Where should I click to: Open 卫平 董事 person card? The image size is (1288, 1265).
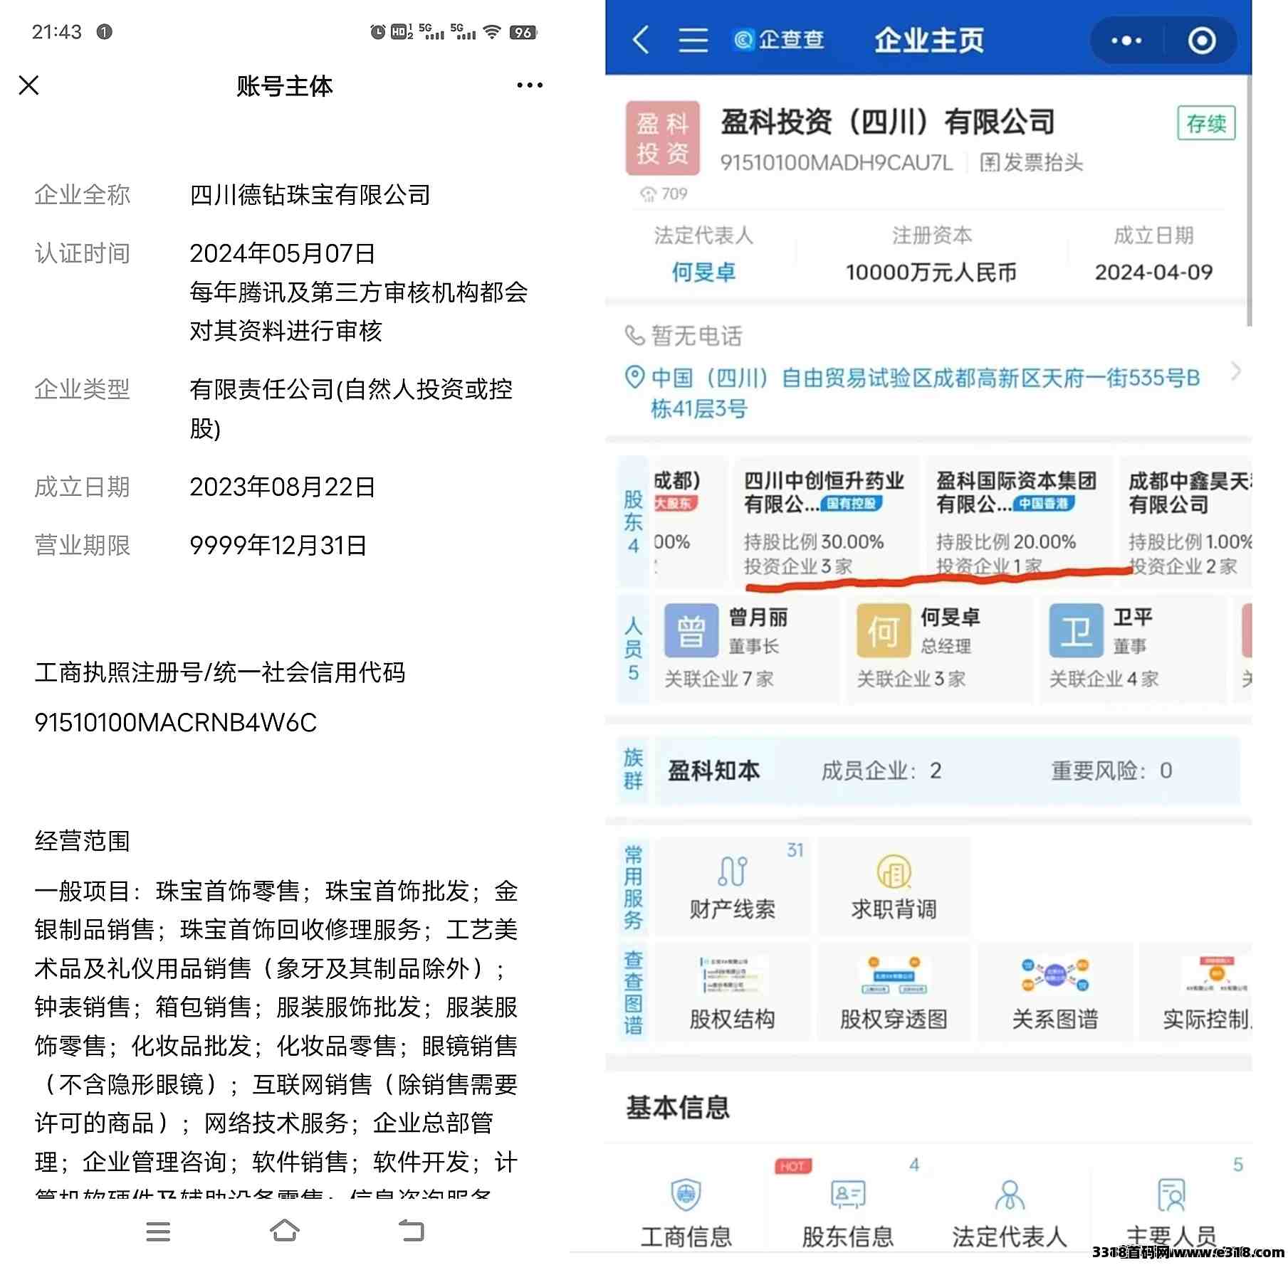coord(1132,649)
